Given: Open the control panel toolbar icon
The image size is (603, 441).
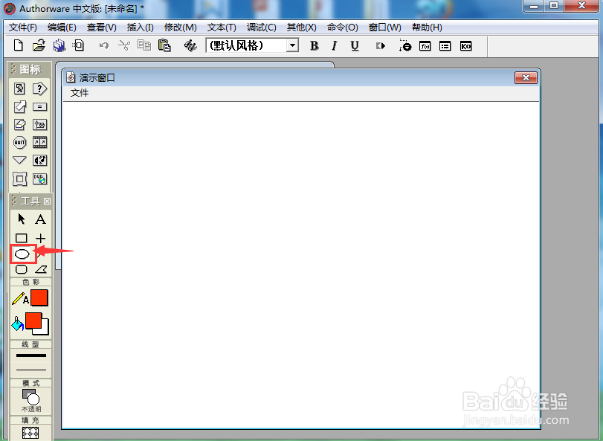Looking at the screenshot, I should (x=405, y=46).
